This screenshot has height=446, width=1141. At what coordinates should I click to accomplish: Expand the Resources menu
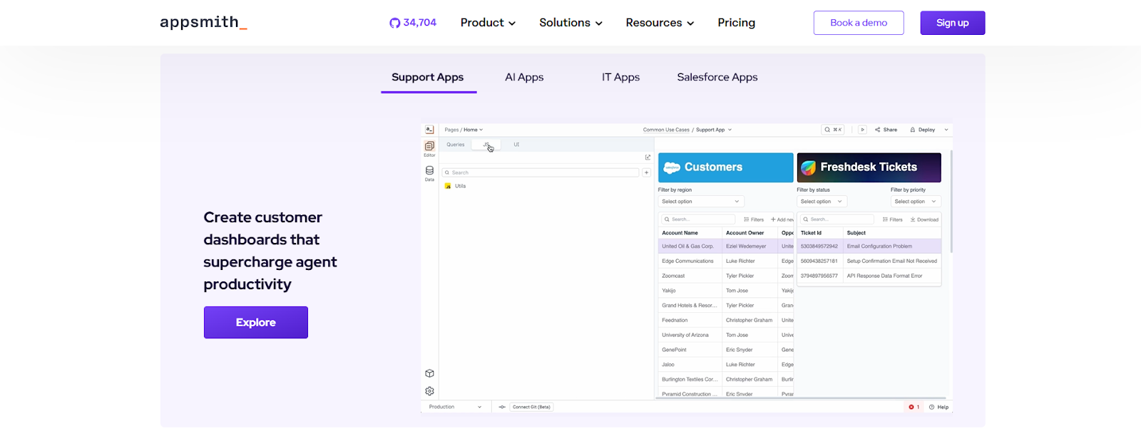point(660,23)
